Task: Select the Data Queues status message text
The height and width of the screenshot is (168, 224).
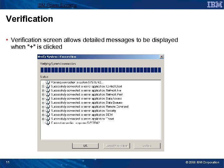Action: click(x=87, y=103)
